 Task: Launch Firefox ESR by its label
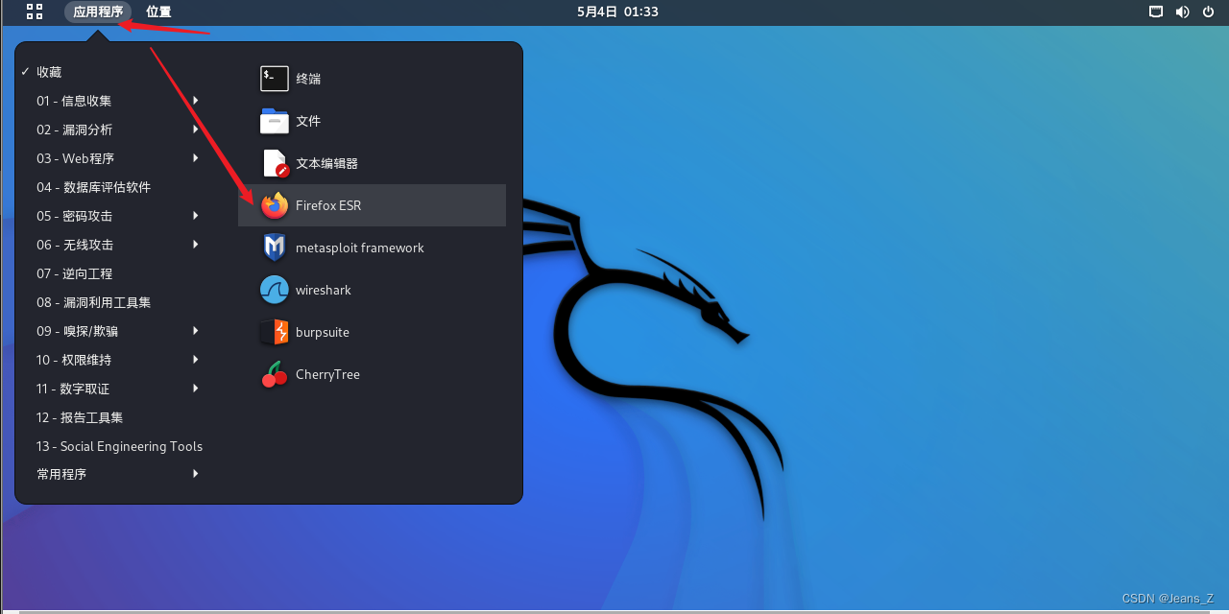pos(328,205)
